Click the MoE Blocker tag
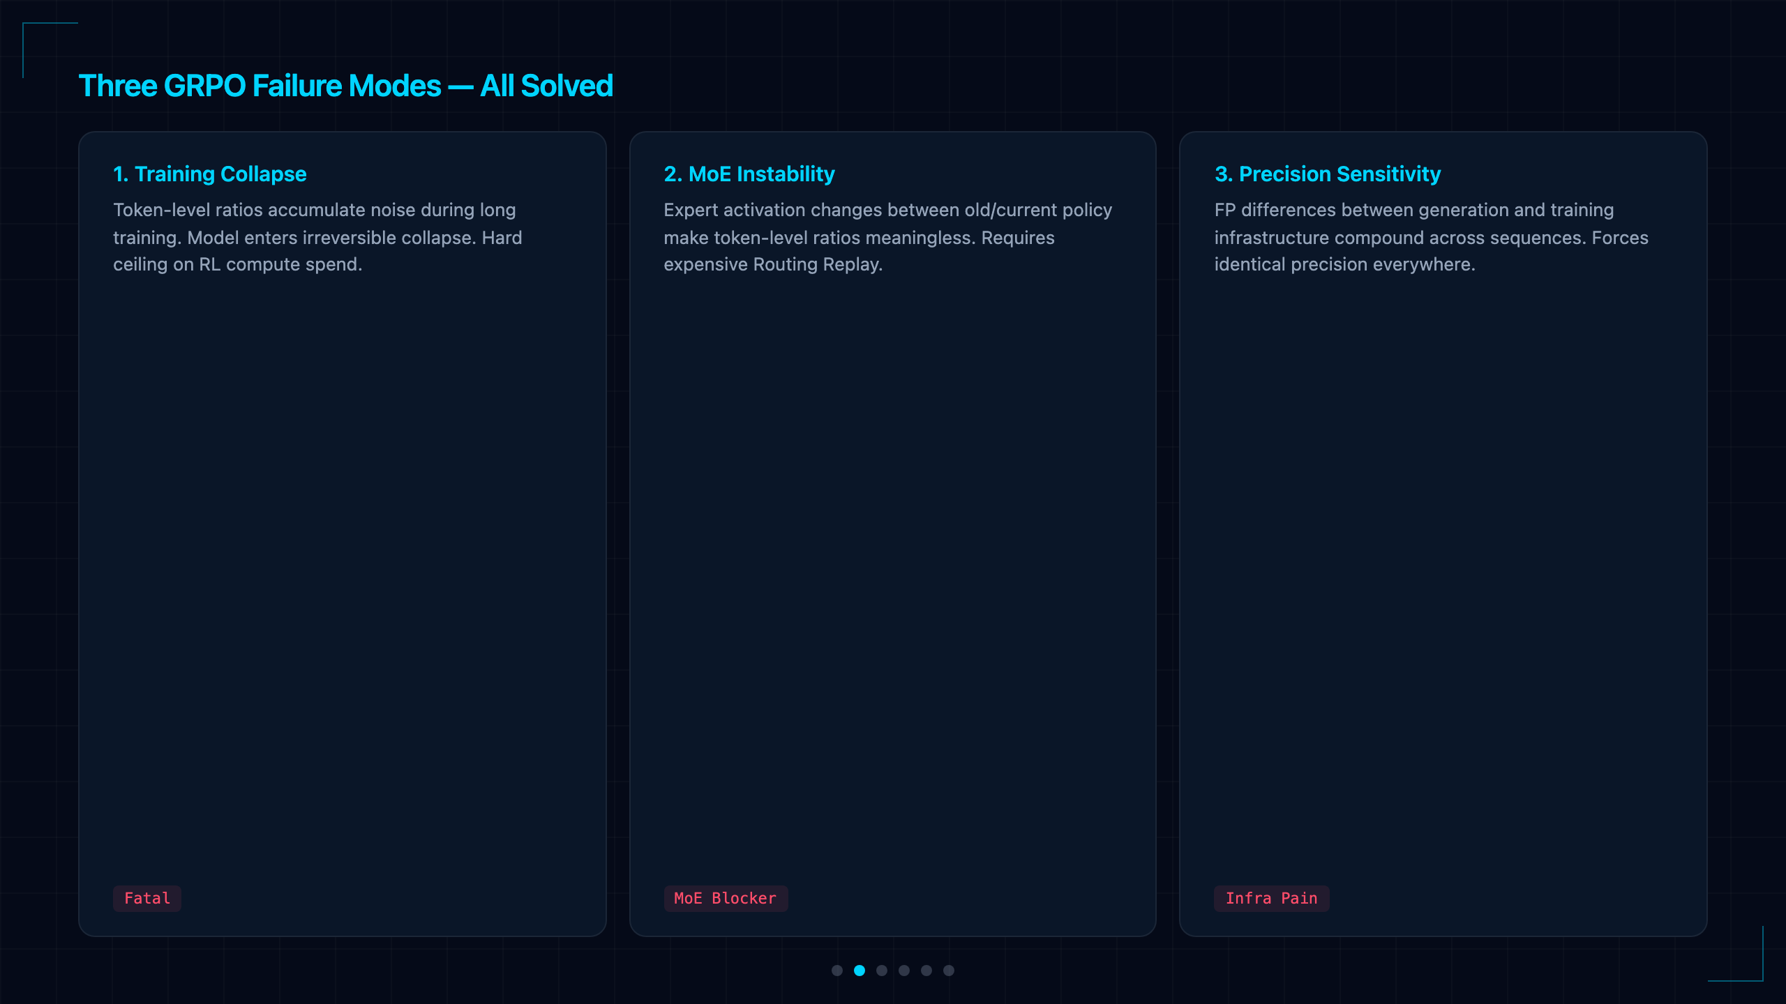1786x1004 pixels. click(x=726, y=898)
